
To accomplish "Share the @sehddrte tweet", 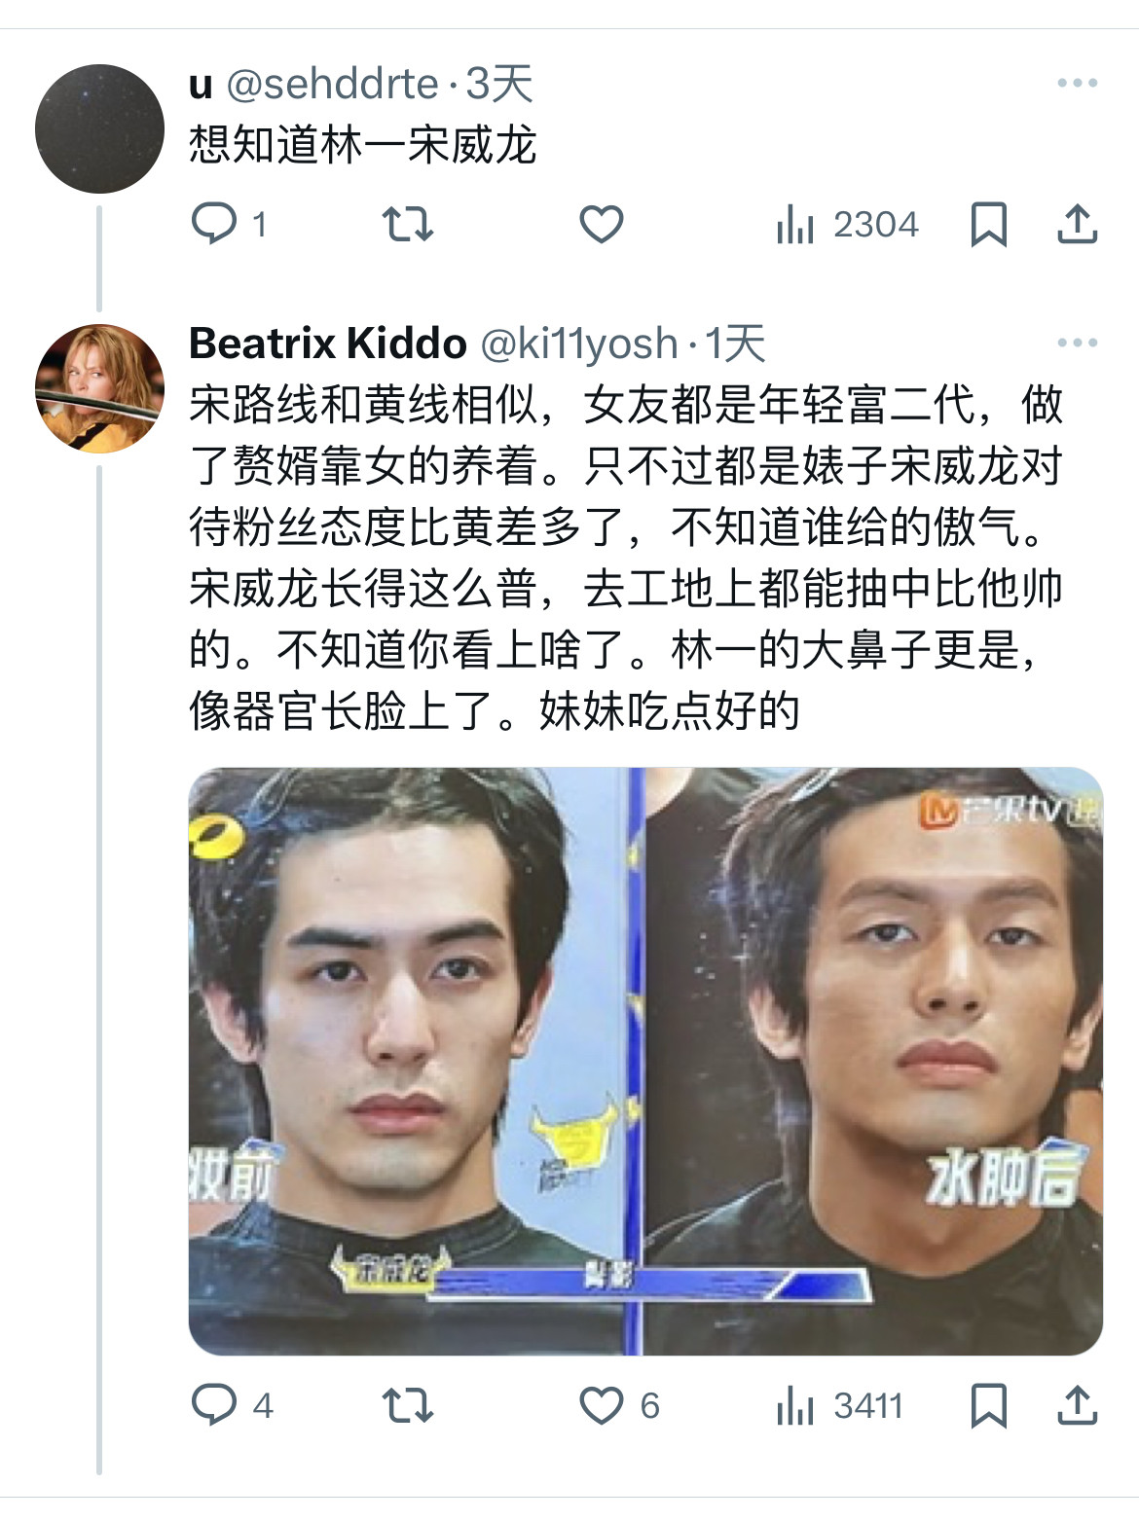I will [x=1078, y=224].
